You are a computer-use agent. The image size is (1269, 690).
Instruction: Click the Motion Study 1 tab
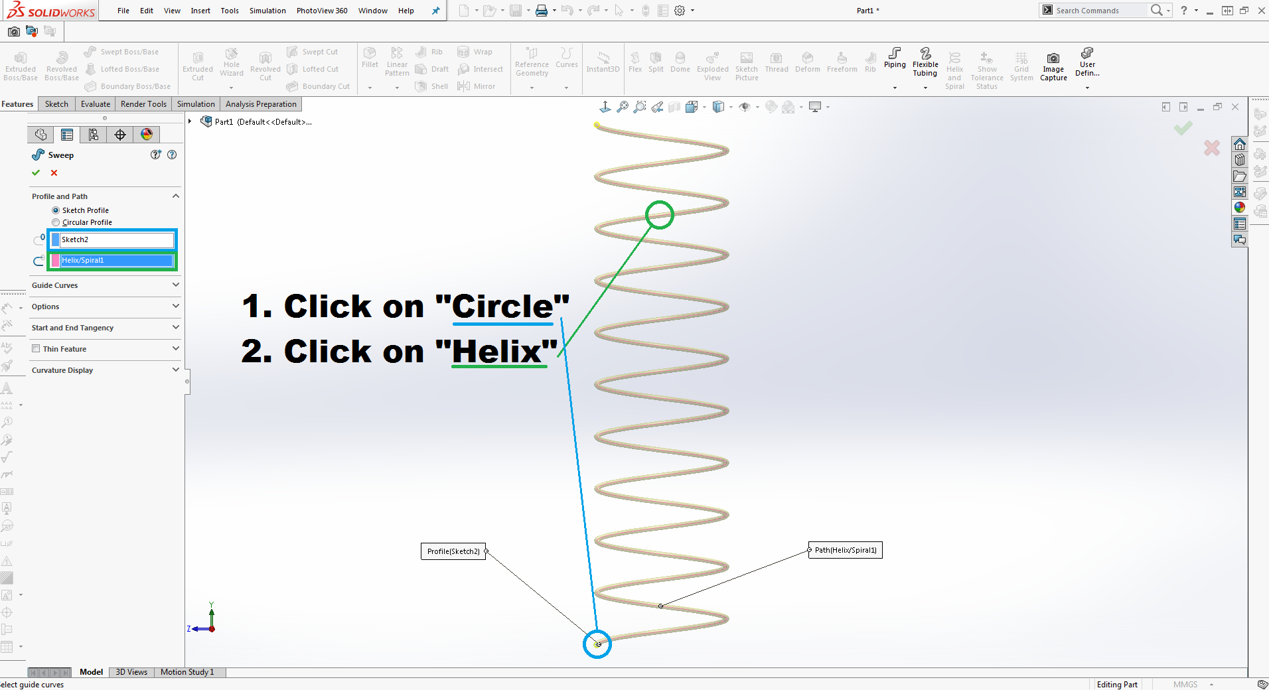187,672
